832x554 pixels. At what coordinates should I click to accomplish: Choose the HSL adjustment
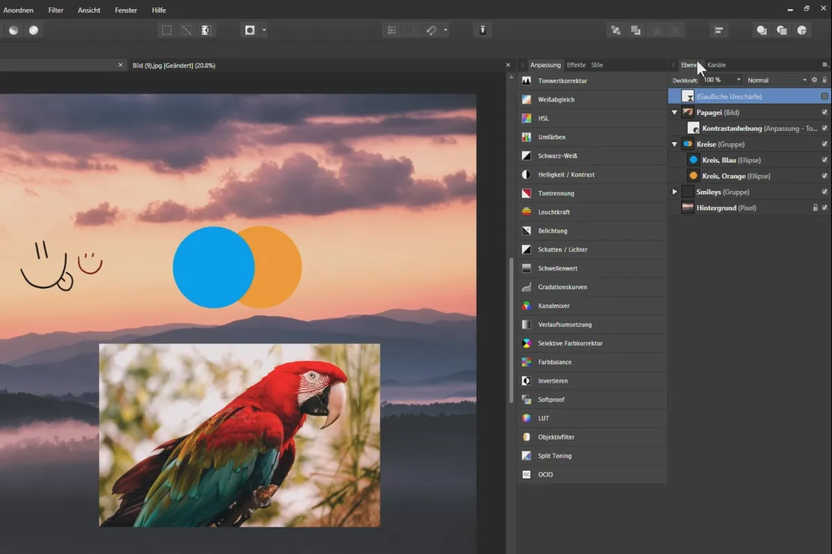click(593, 118)
